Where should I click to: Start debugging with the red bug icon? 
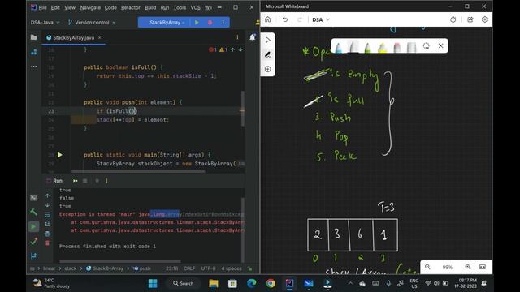210,23
